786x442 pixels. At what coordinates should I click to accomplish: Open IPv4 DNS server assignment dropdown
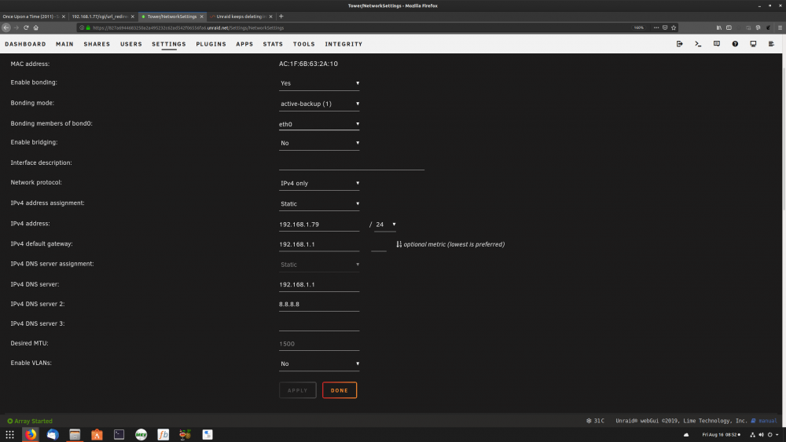(x=319, y=265)
